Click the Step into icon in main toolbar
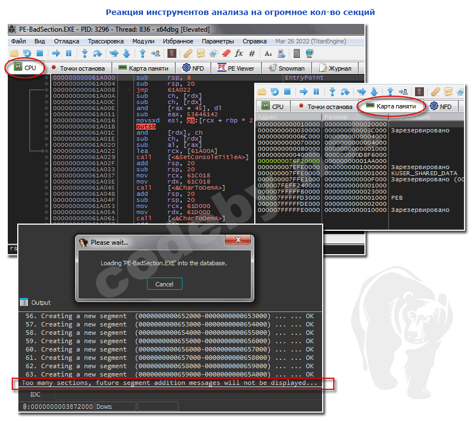Viewport: 474px width, 421px height. 85,53
